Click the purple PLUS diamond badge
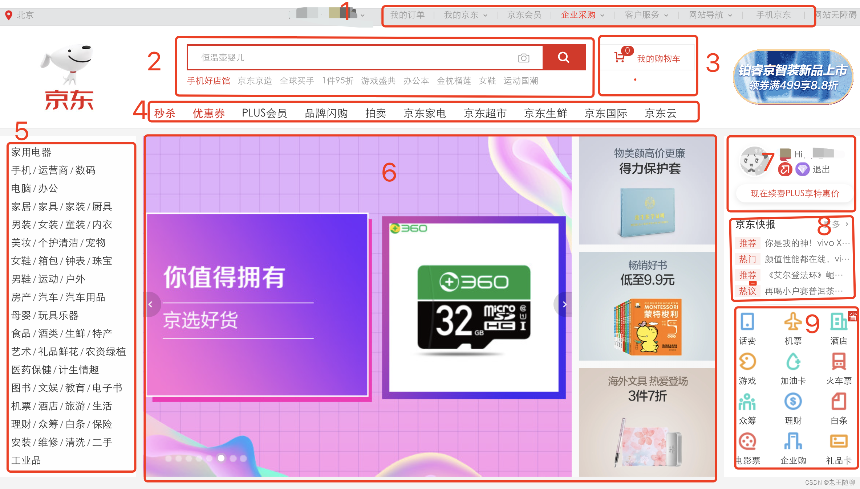This screenshot has height=489, width=860. (802, 169)
